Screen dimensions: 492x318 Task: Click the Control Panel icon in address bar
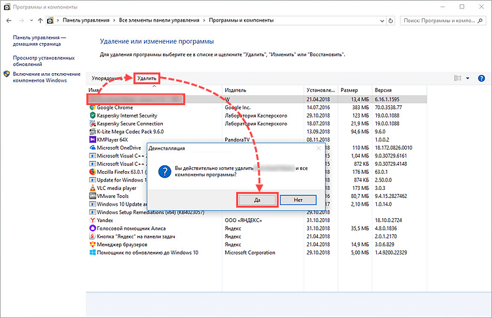click(50, 21)
